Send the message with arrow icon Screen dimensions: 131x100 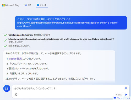126,95
